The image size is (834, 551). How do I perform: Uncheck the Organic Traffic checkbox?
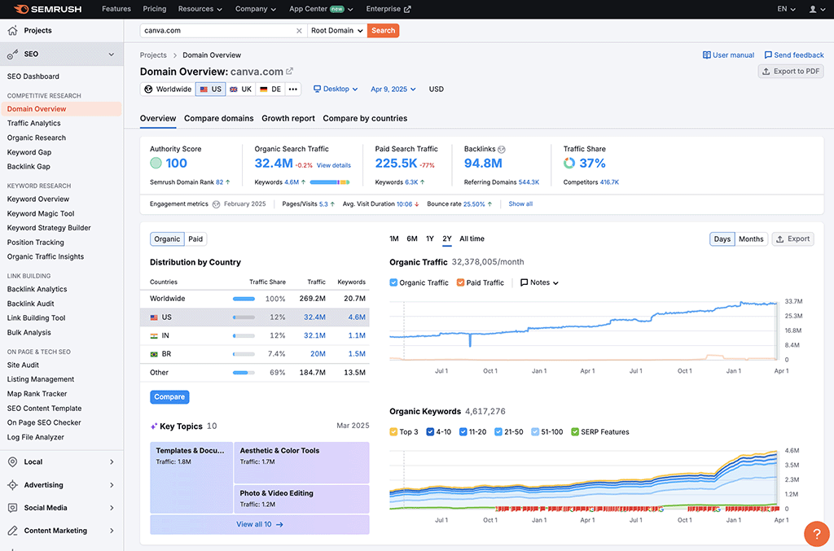pyautogui.click(x=394, y=282)
